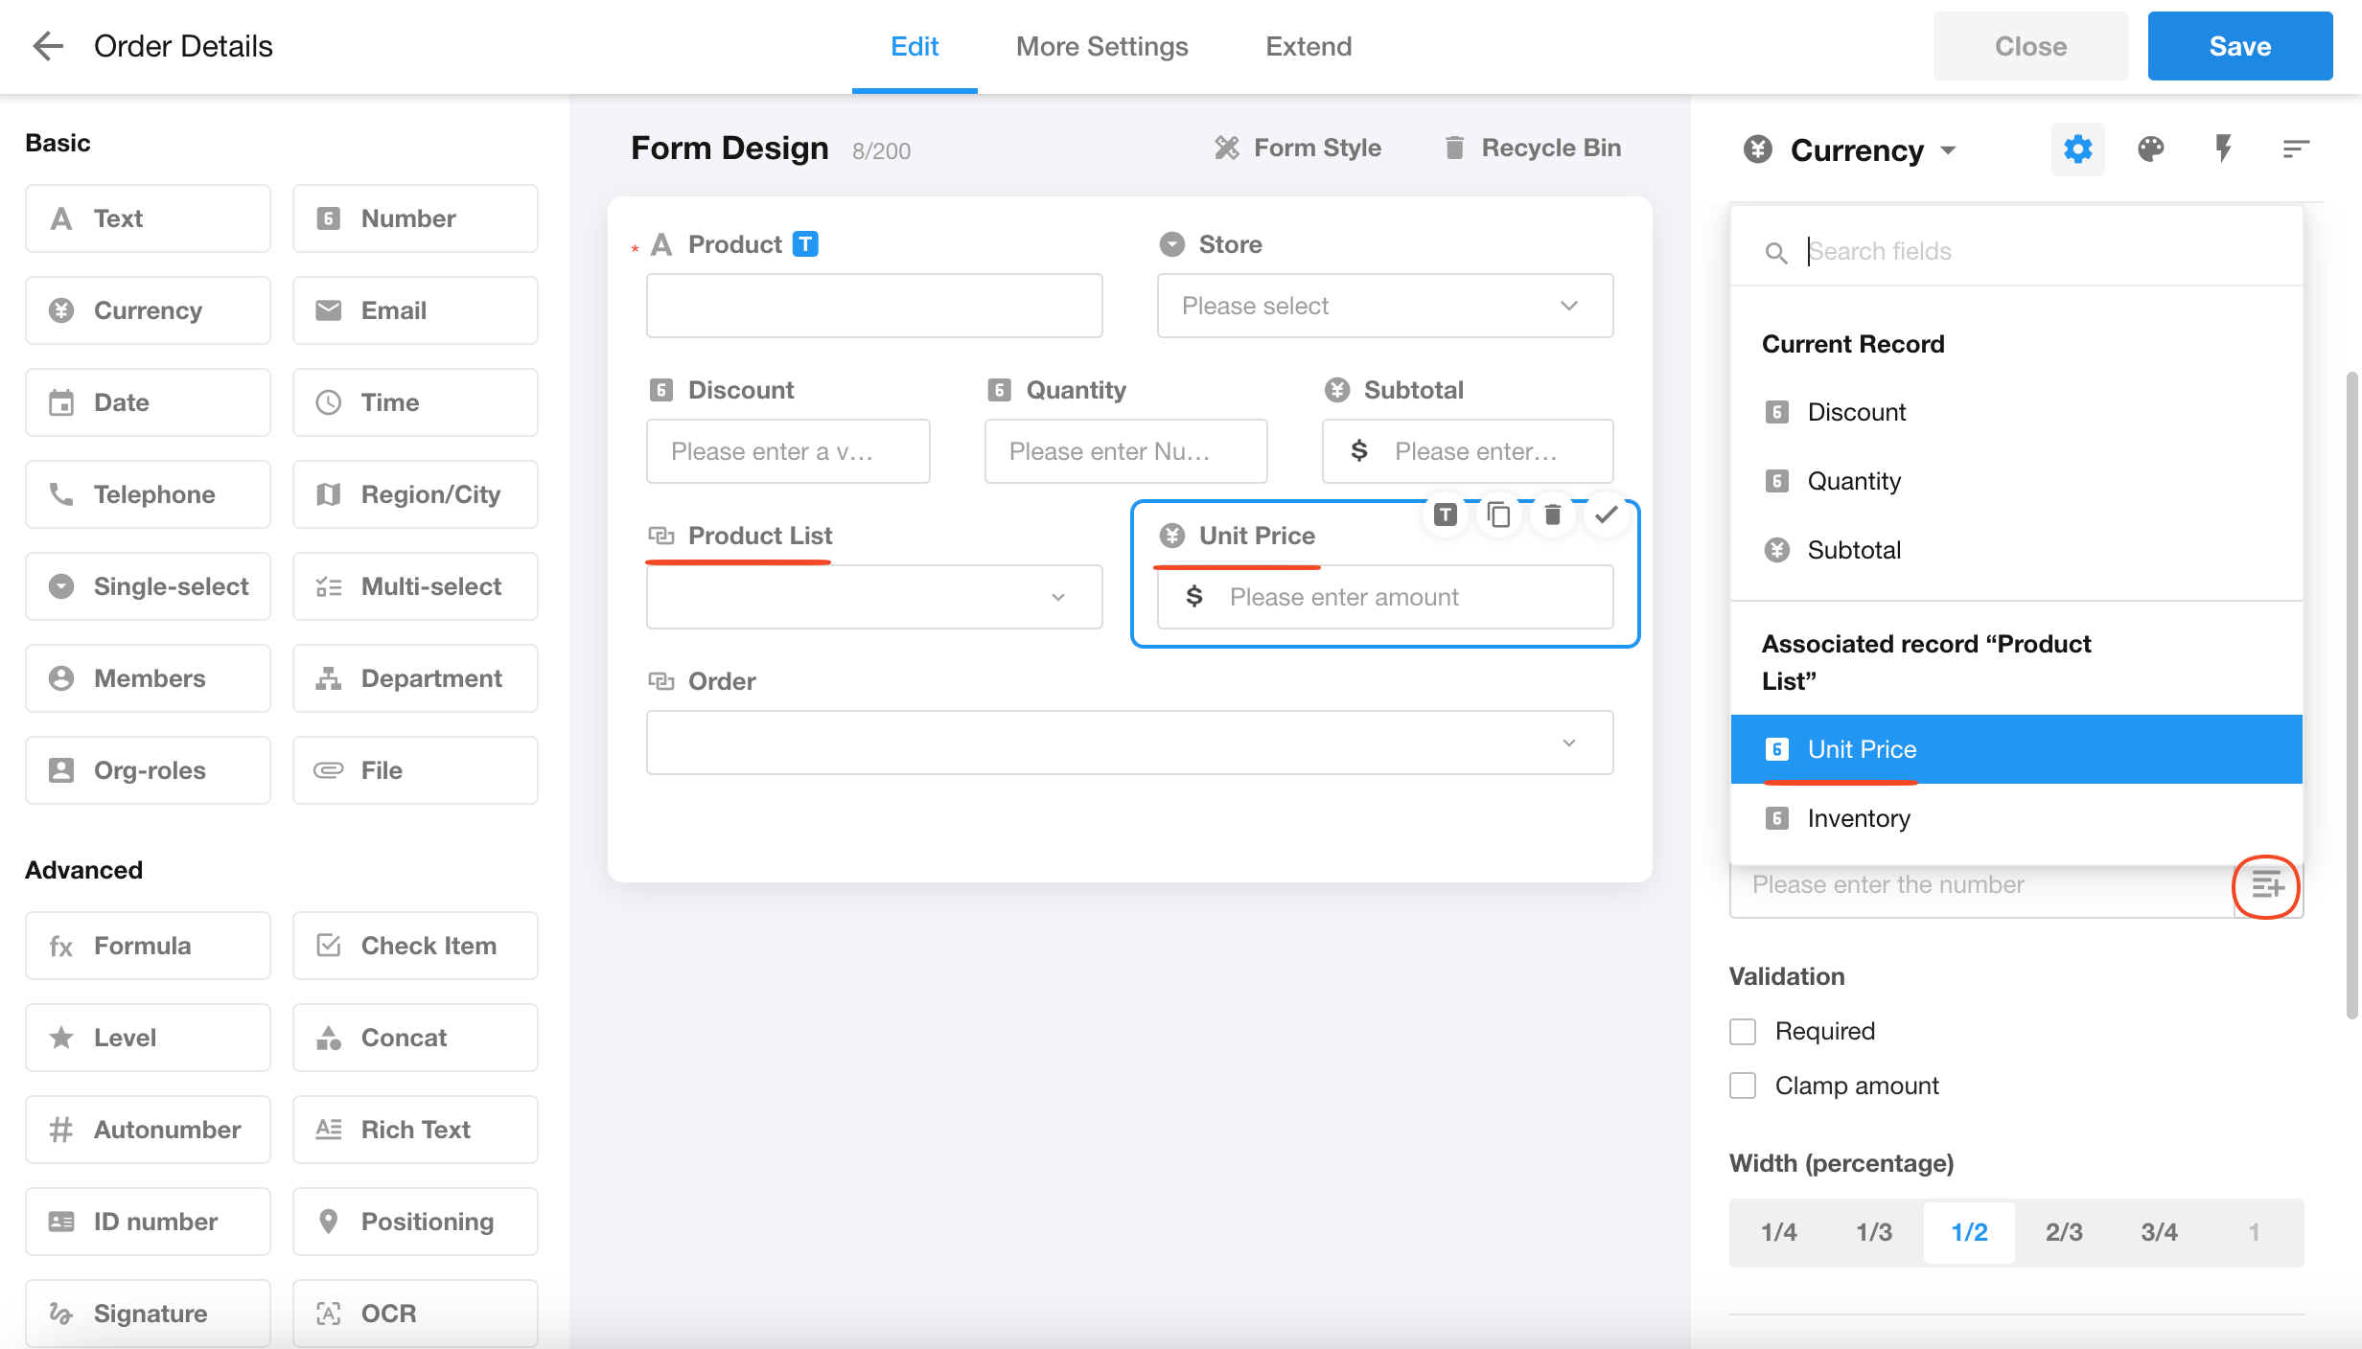Switch to the More Settings tab
This screenshot has width=2362, height=1349.
1101,46
